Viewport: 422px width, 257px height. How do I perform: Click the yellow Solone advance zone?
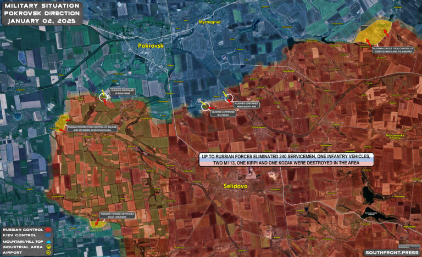tap(61, 122)
